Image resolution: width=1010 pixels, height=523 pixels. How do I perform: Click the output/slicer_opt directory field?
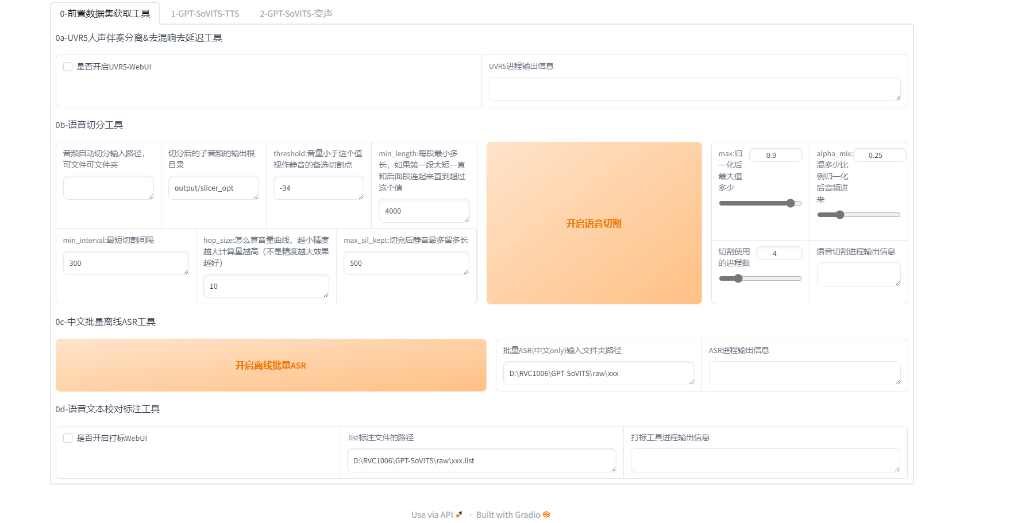[x=213, y=188]
